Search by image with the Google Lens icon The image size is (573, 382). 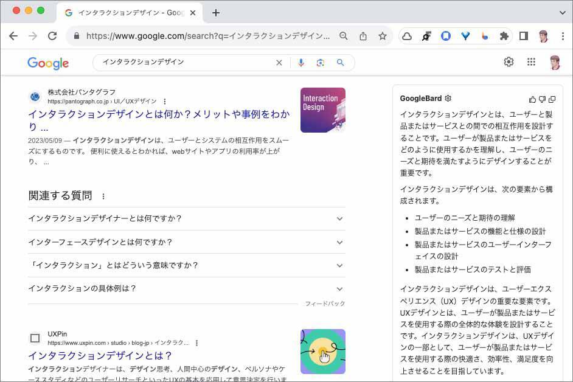pos(321,63)
